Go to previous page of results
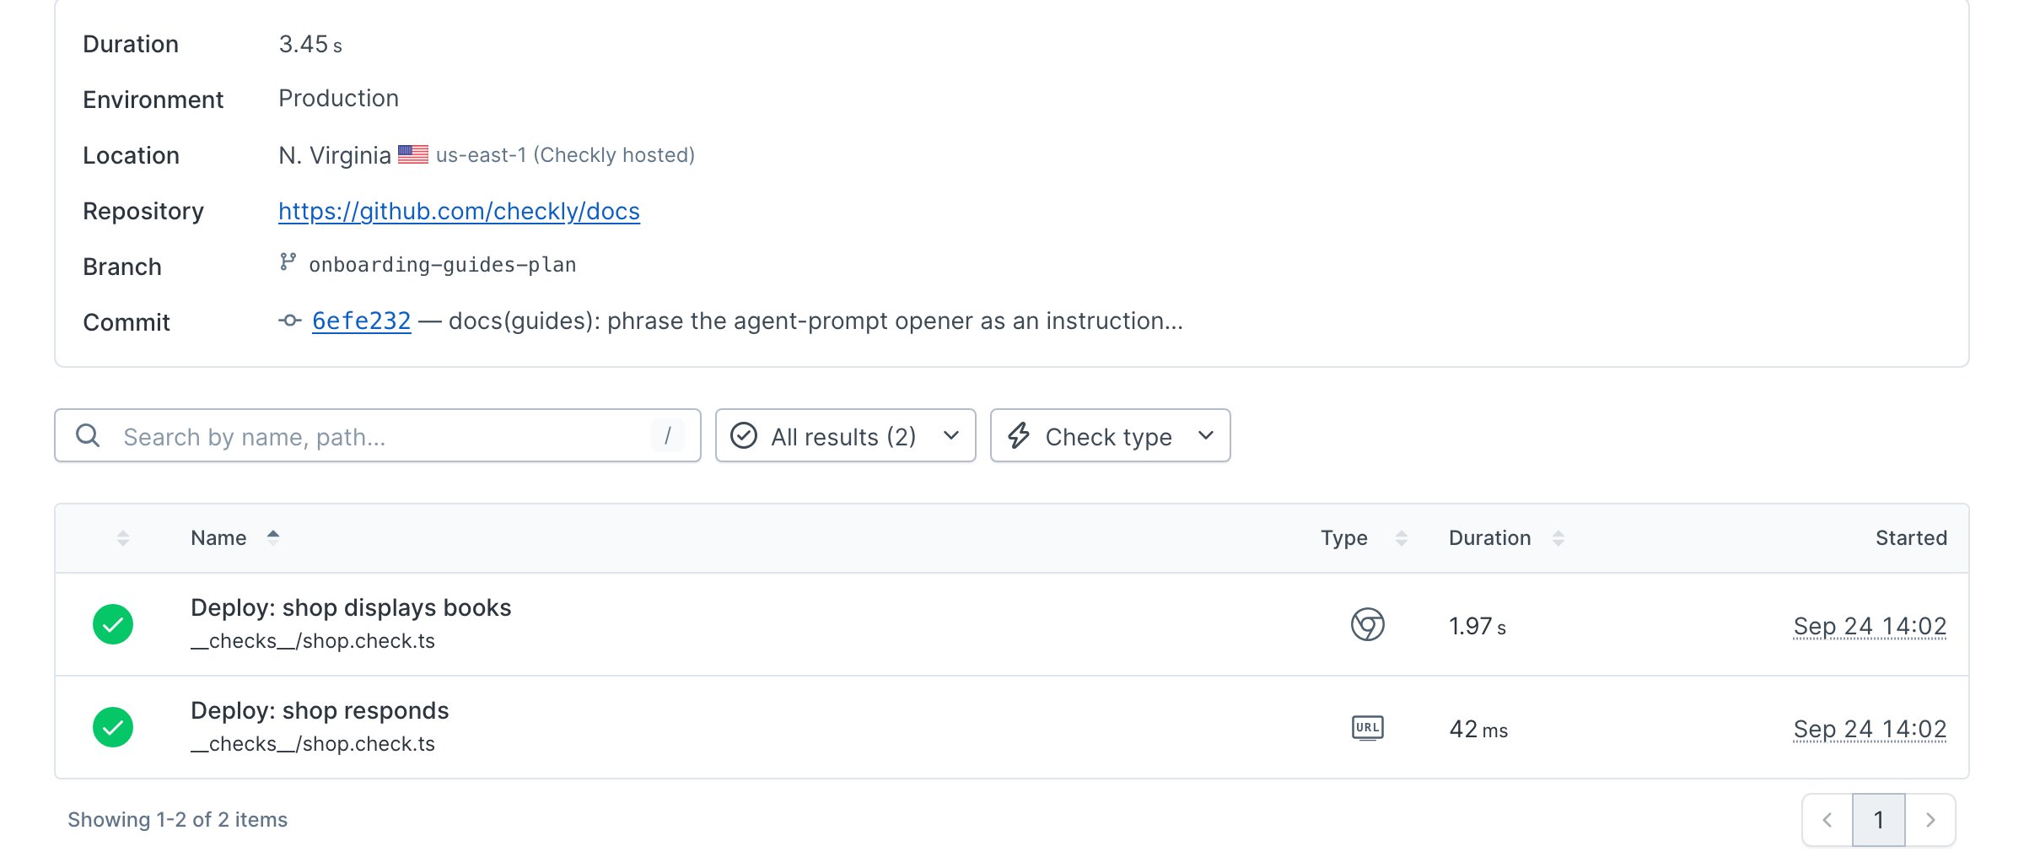The width and height of the screenshot is (2024, 852). [x=1828, y=820]
